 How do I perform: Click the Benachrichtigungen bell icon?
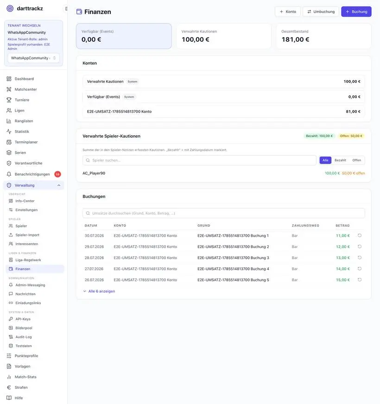tap(9, 174)
